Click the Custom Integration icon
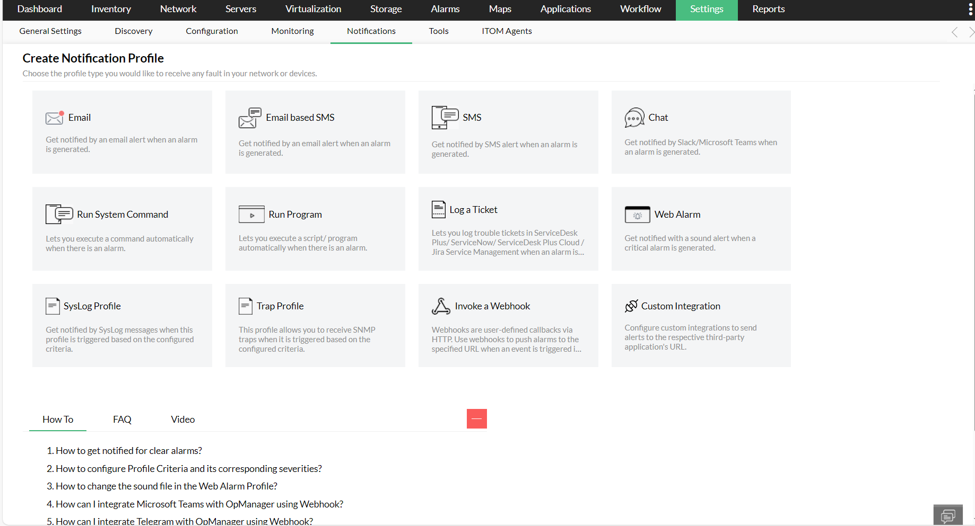The image size is (975, 526). (x=631, y=306)
